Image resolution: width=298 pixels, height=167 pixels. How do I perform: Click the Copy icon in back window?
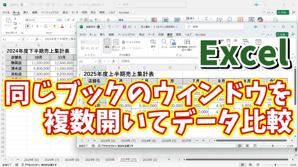coord(15,23)
